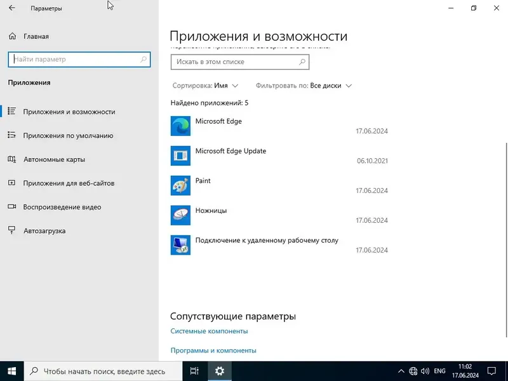The width and height of the screenshot is (508, 381).
Task: Open Программы и компоненты
Action: (213, 350)
